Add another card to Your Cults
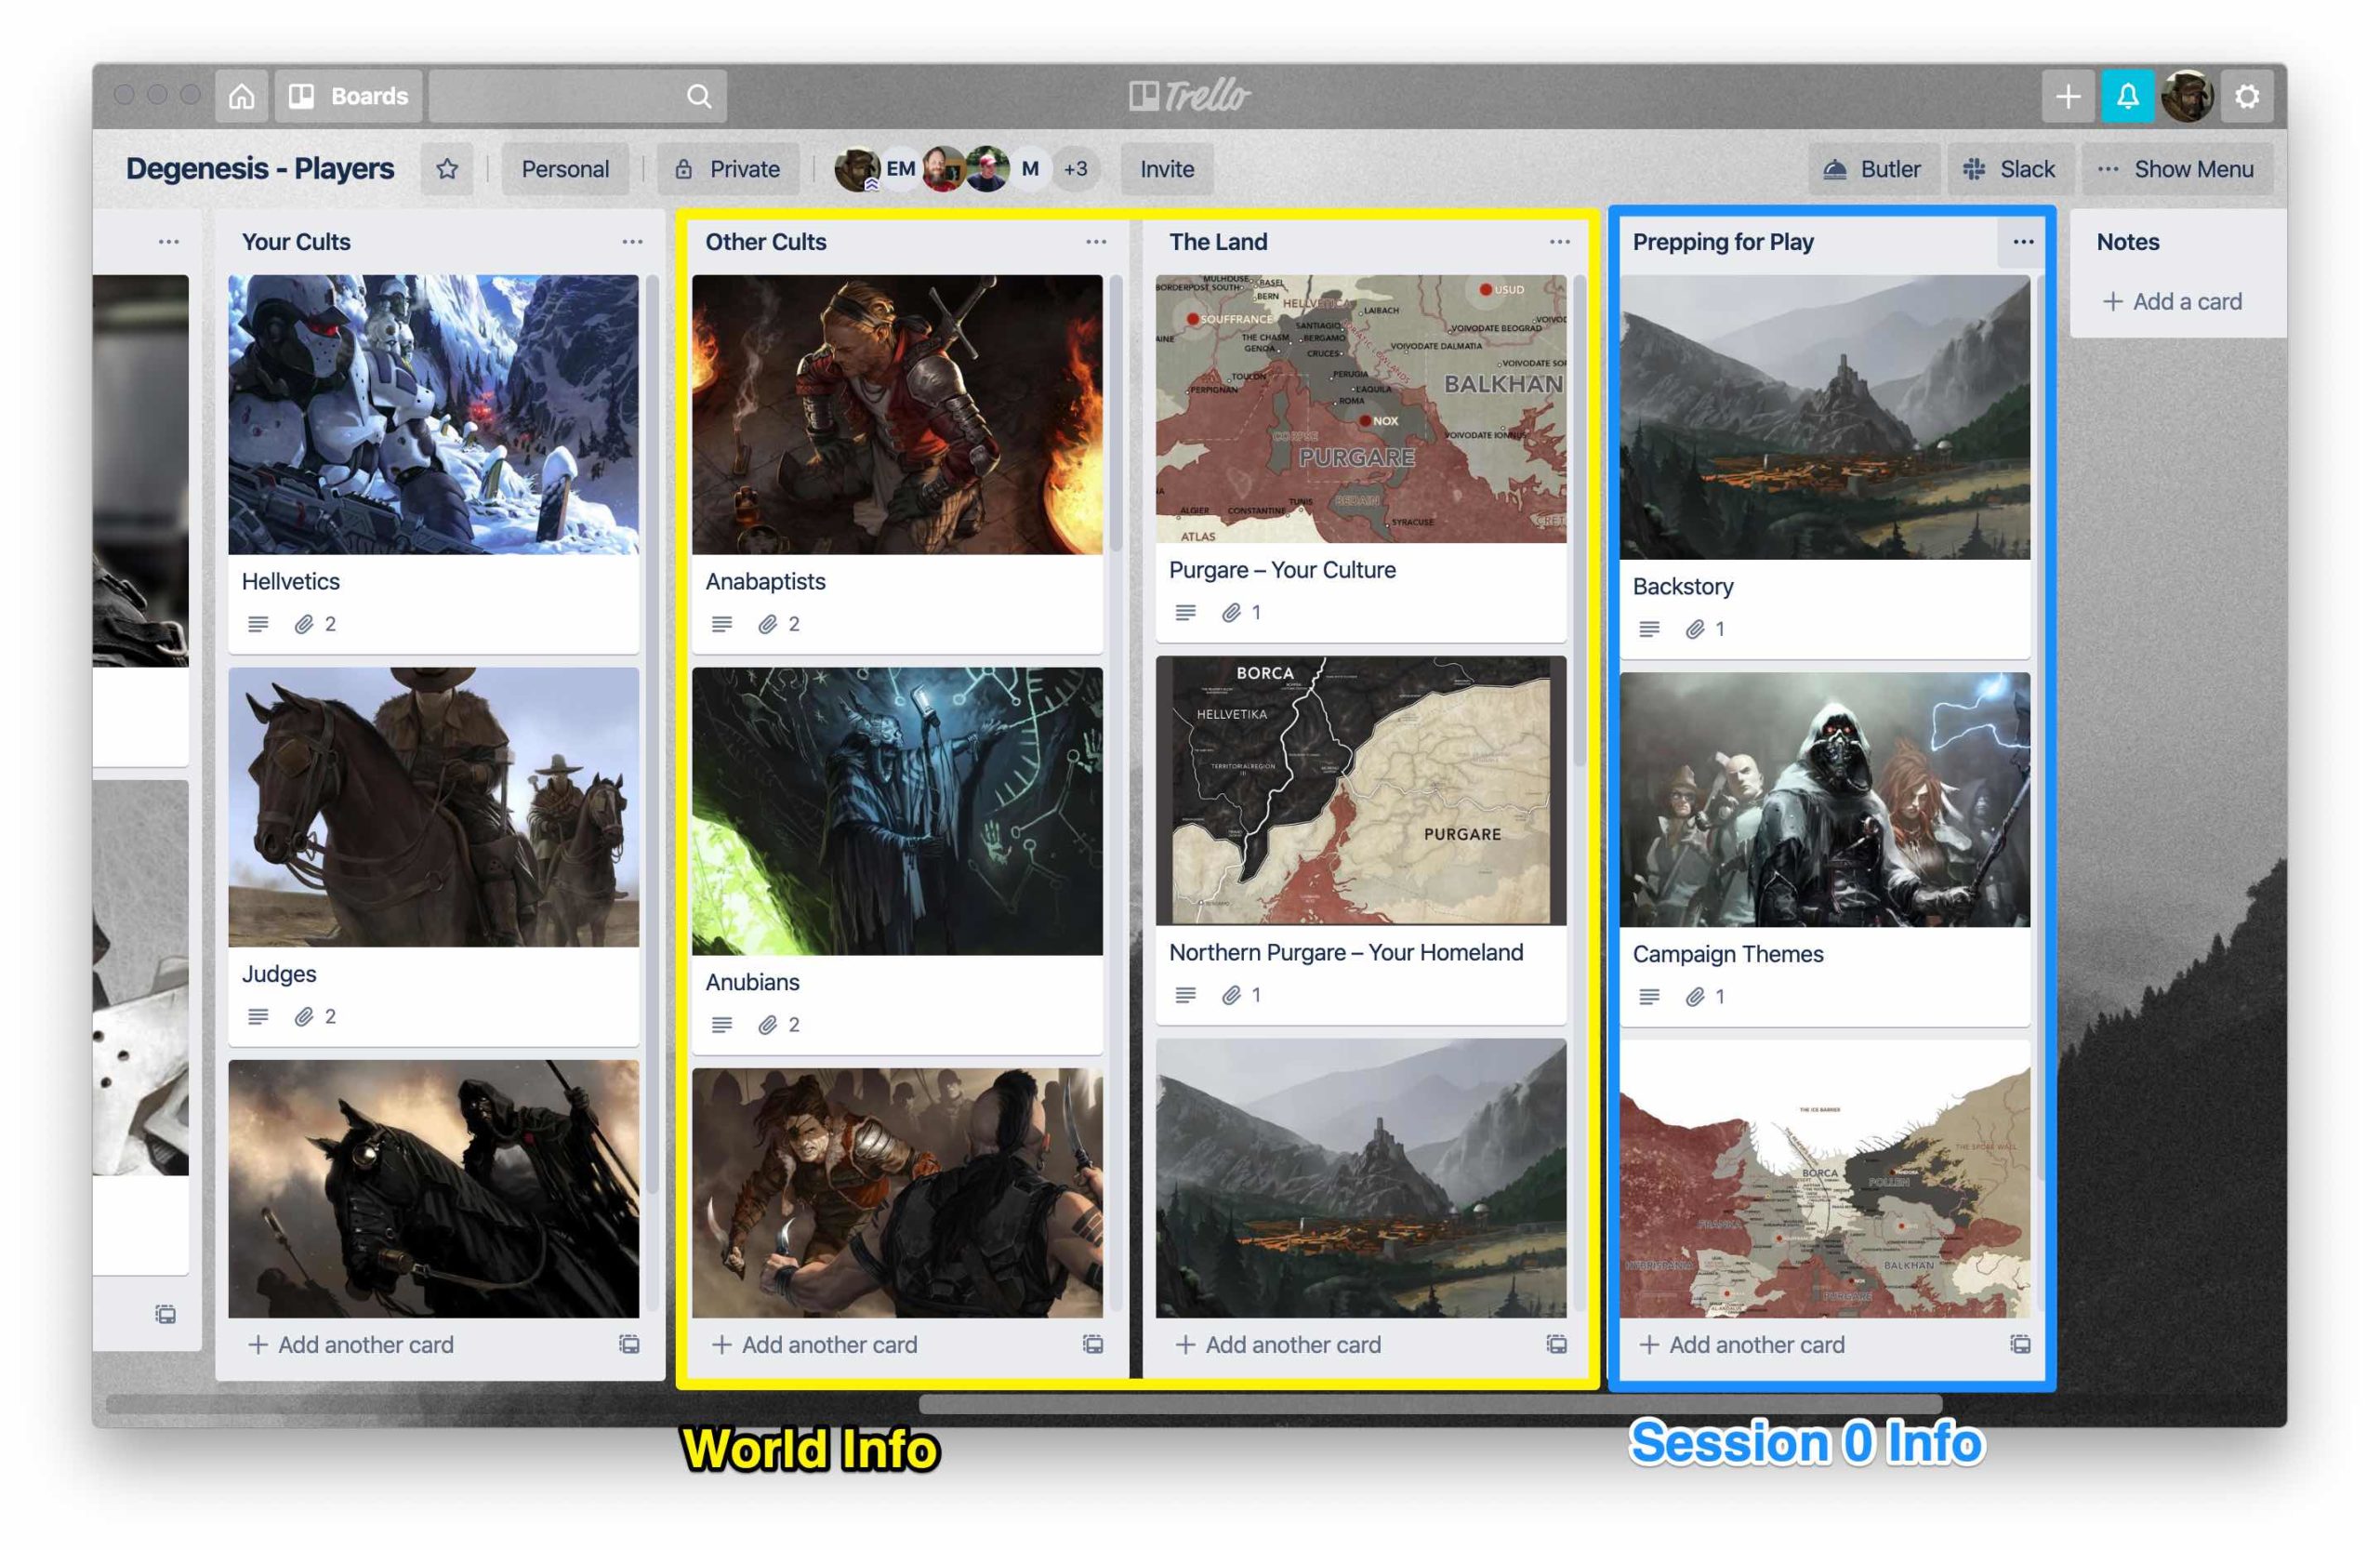 [x=351, y=1345]
